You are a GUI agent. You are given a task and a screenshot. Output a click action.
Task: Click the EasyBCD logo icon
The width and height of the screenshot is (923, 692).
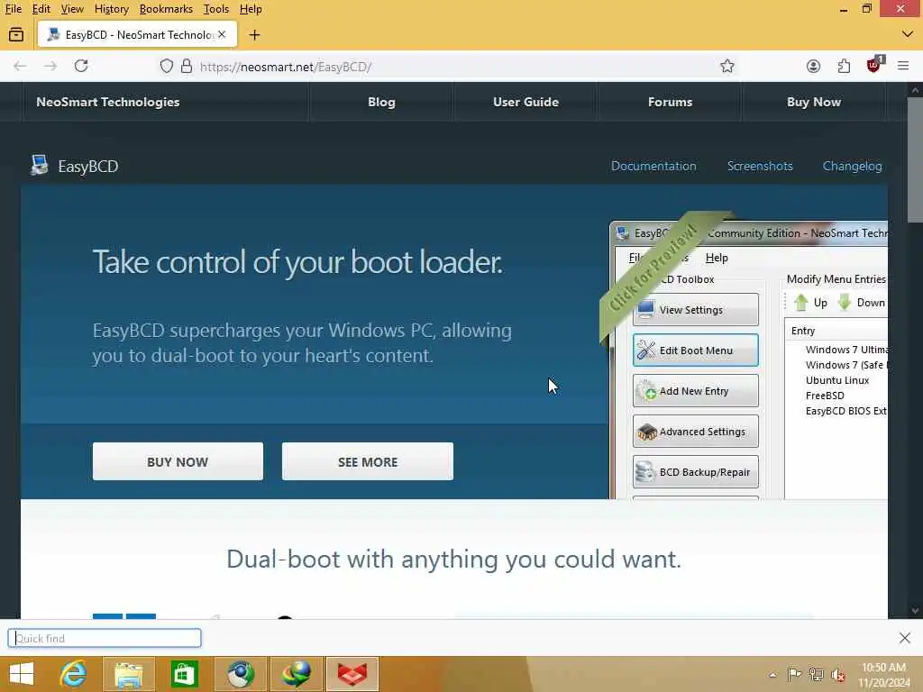(x=40, y=166)
